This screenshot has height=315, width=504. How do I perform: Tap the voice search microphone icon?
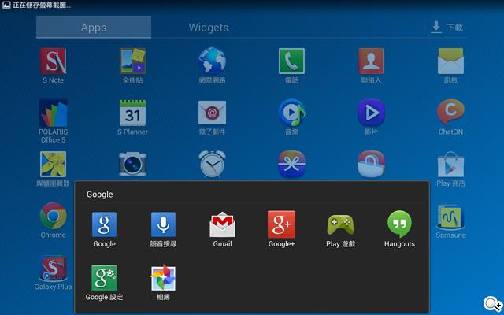point(163,225)
